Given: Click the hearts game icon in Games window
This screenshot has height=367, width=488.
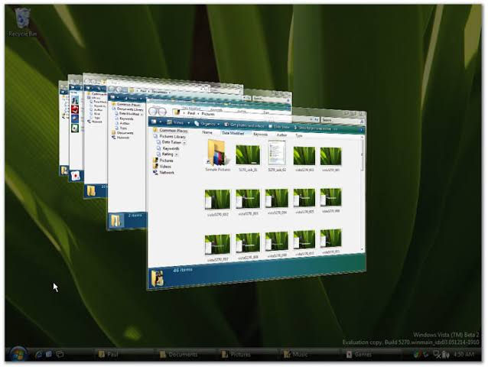Looking at the screenshot, I should coord(74,109).
